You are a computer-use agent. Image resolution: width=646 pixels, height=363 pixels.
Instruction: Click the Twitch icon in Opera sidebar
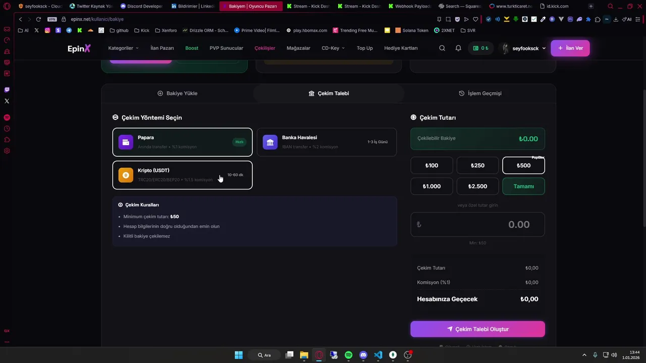[7, 90]
